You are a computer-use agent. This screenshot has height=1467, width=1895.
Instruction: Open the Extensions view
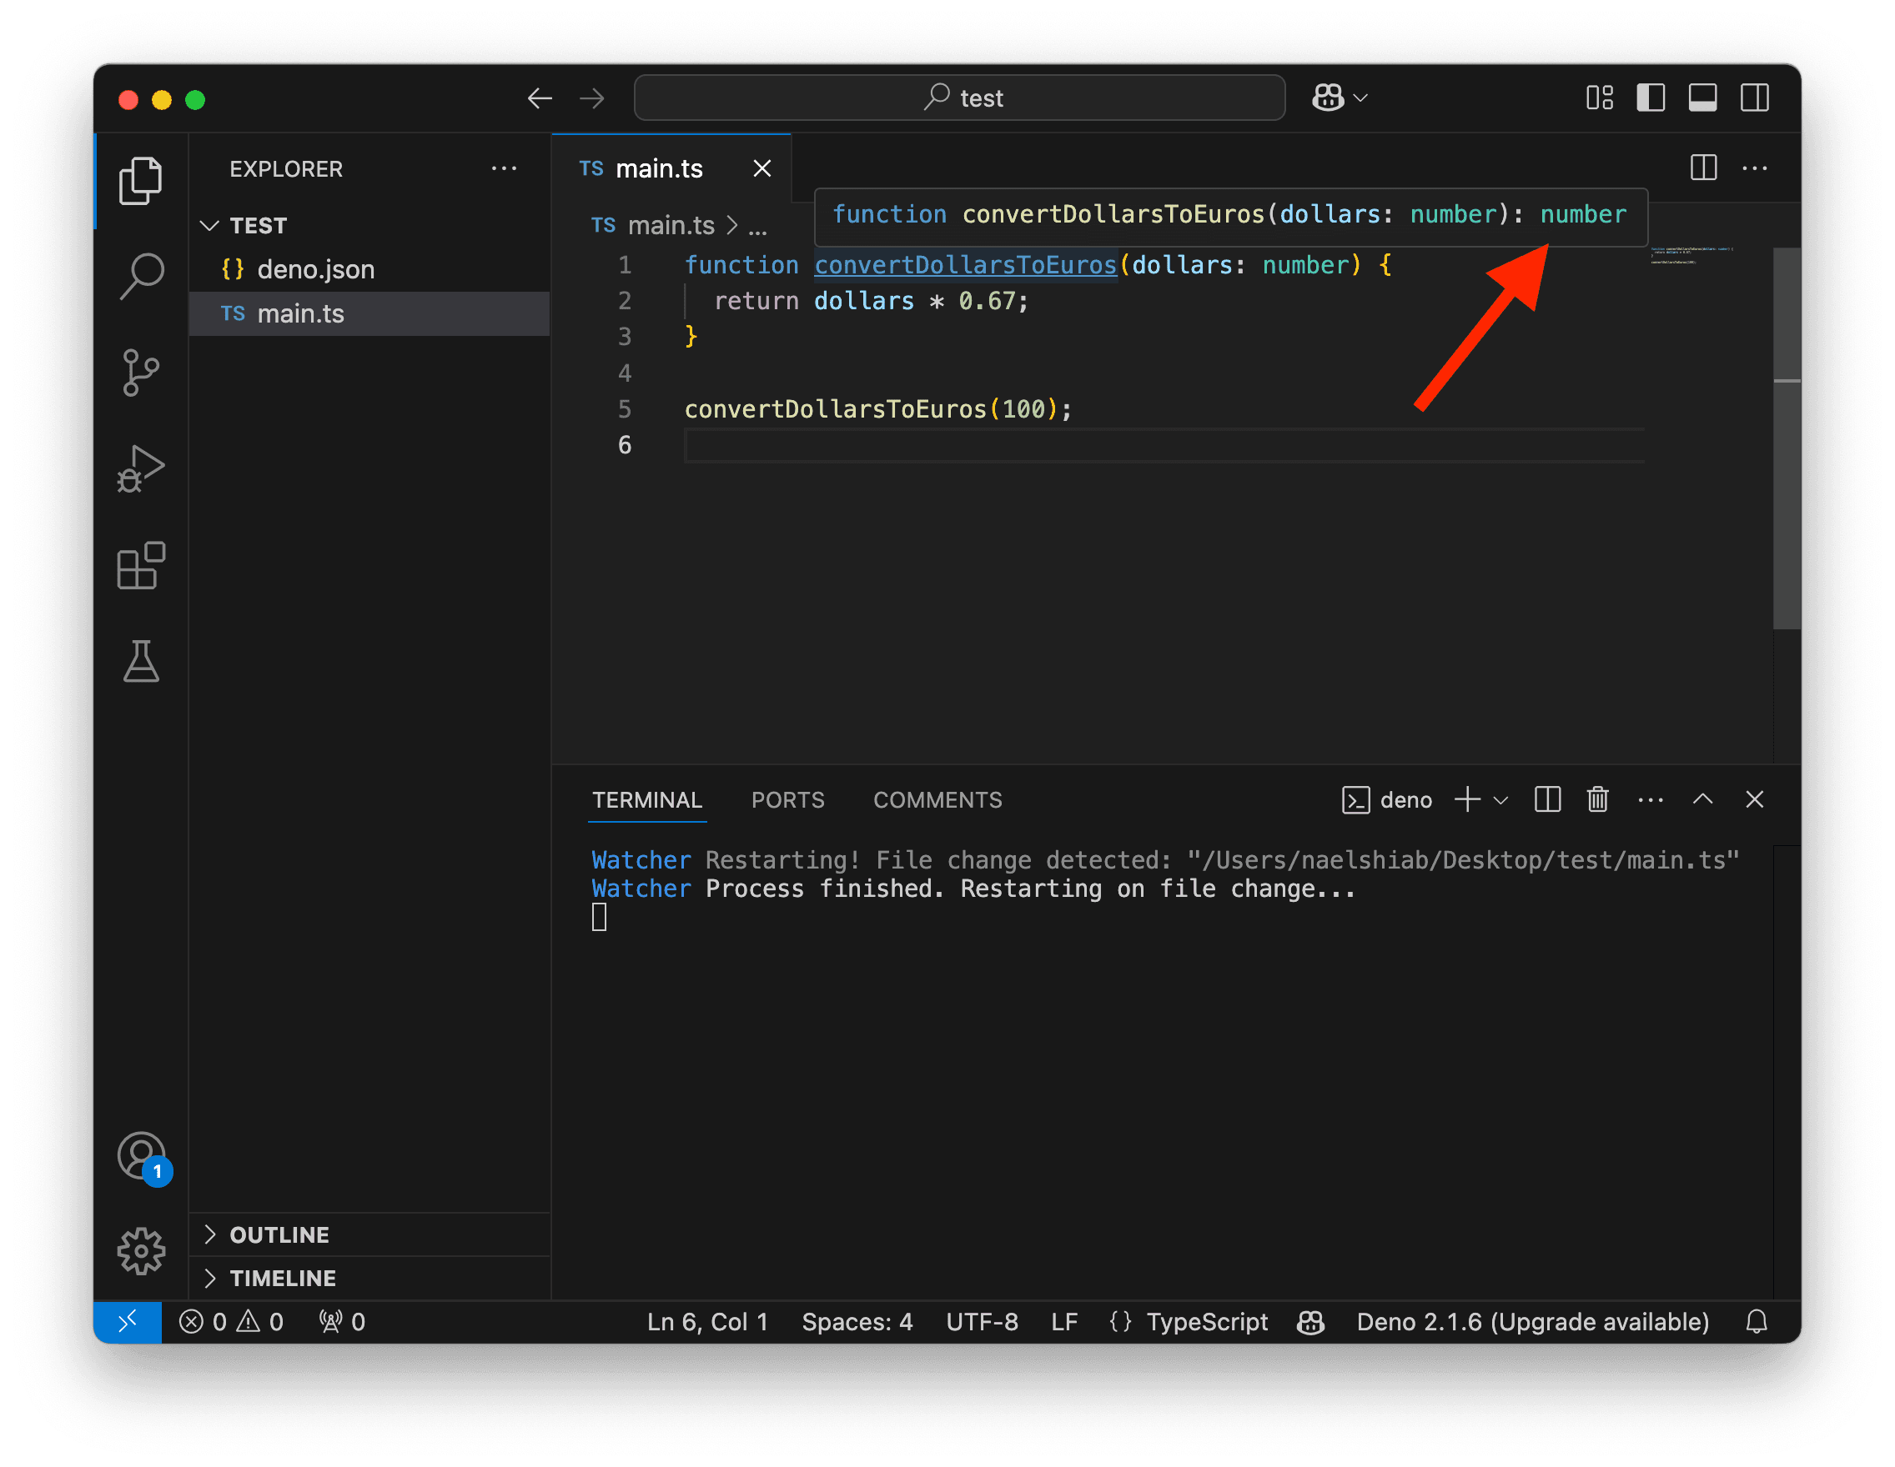141,565
